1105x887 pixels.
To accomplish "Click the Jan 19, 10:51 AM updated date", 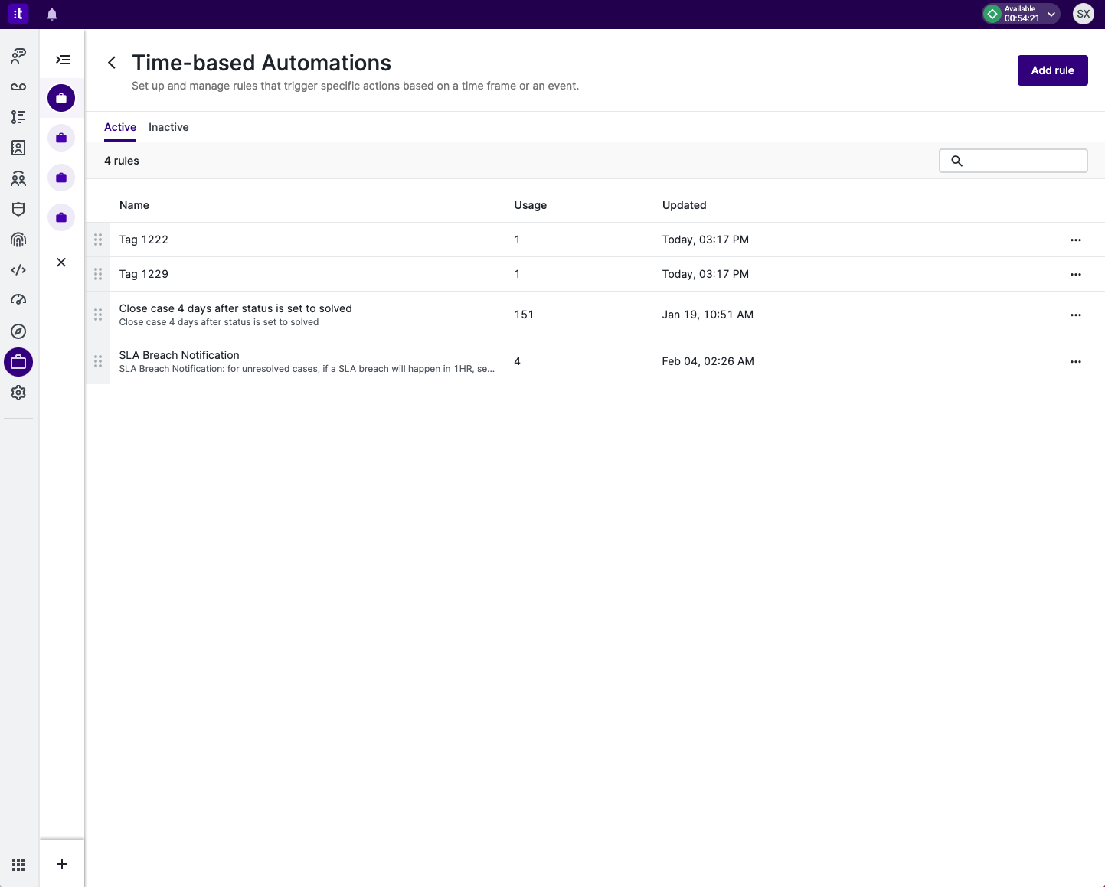I will tap(708, 315).
